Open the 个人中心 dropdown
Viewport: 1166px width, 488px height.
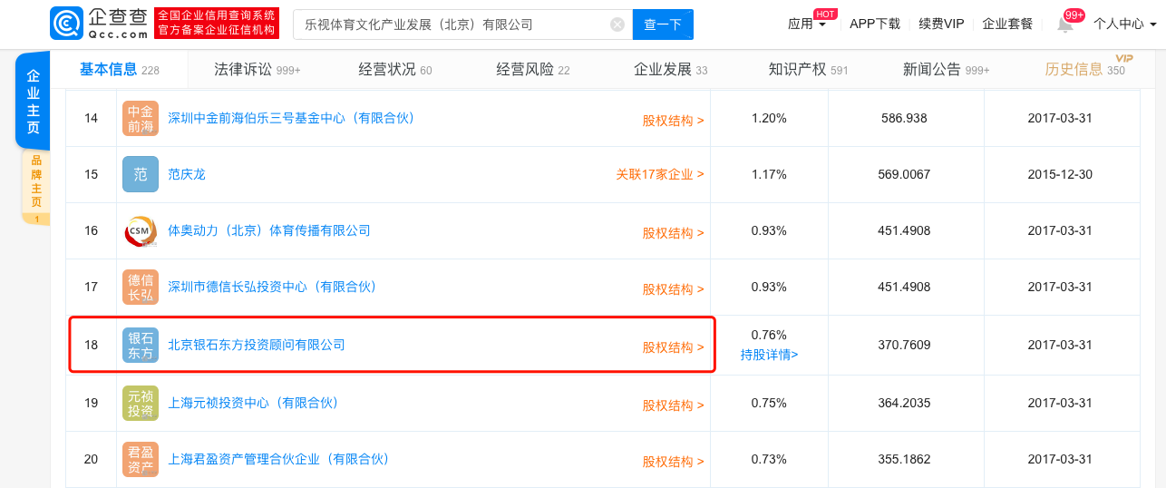point(1124,24)
